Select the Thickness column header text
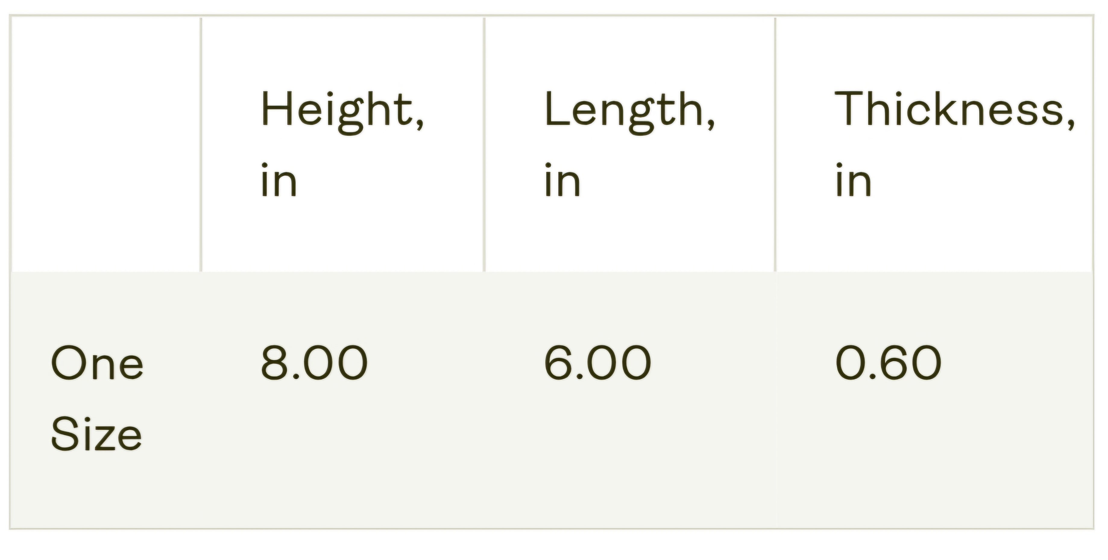The image size is (1108, 560). tap(954, 109)
